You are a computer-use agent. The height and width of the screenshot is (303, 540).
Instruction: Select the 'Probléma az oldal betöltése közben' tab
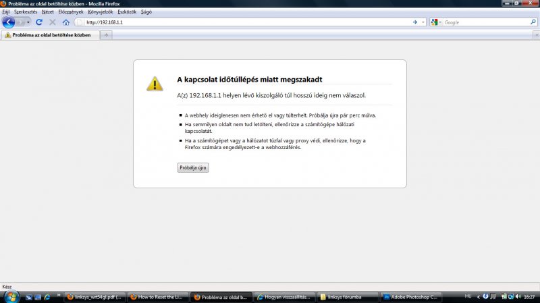coord(50,35)
